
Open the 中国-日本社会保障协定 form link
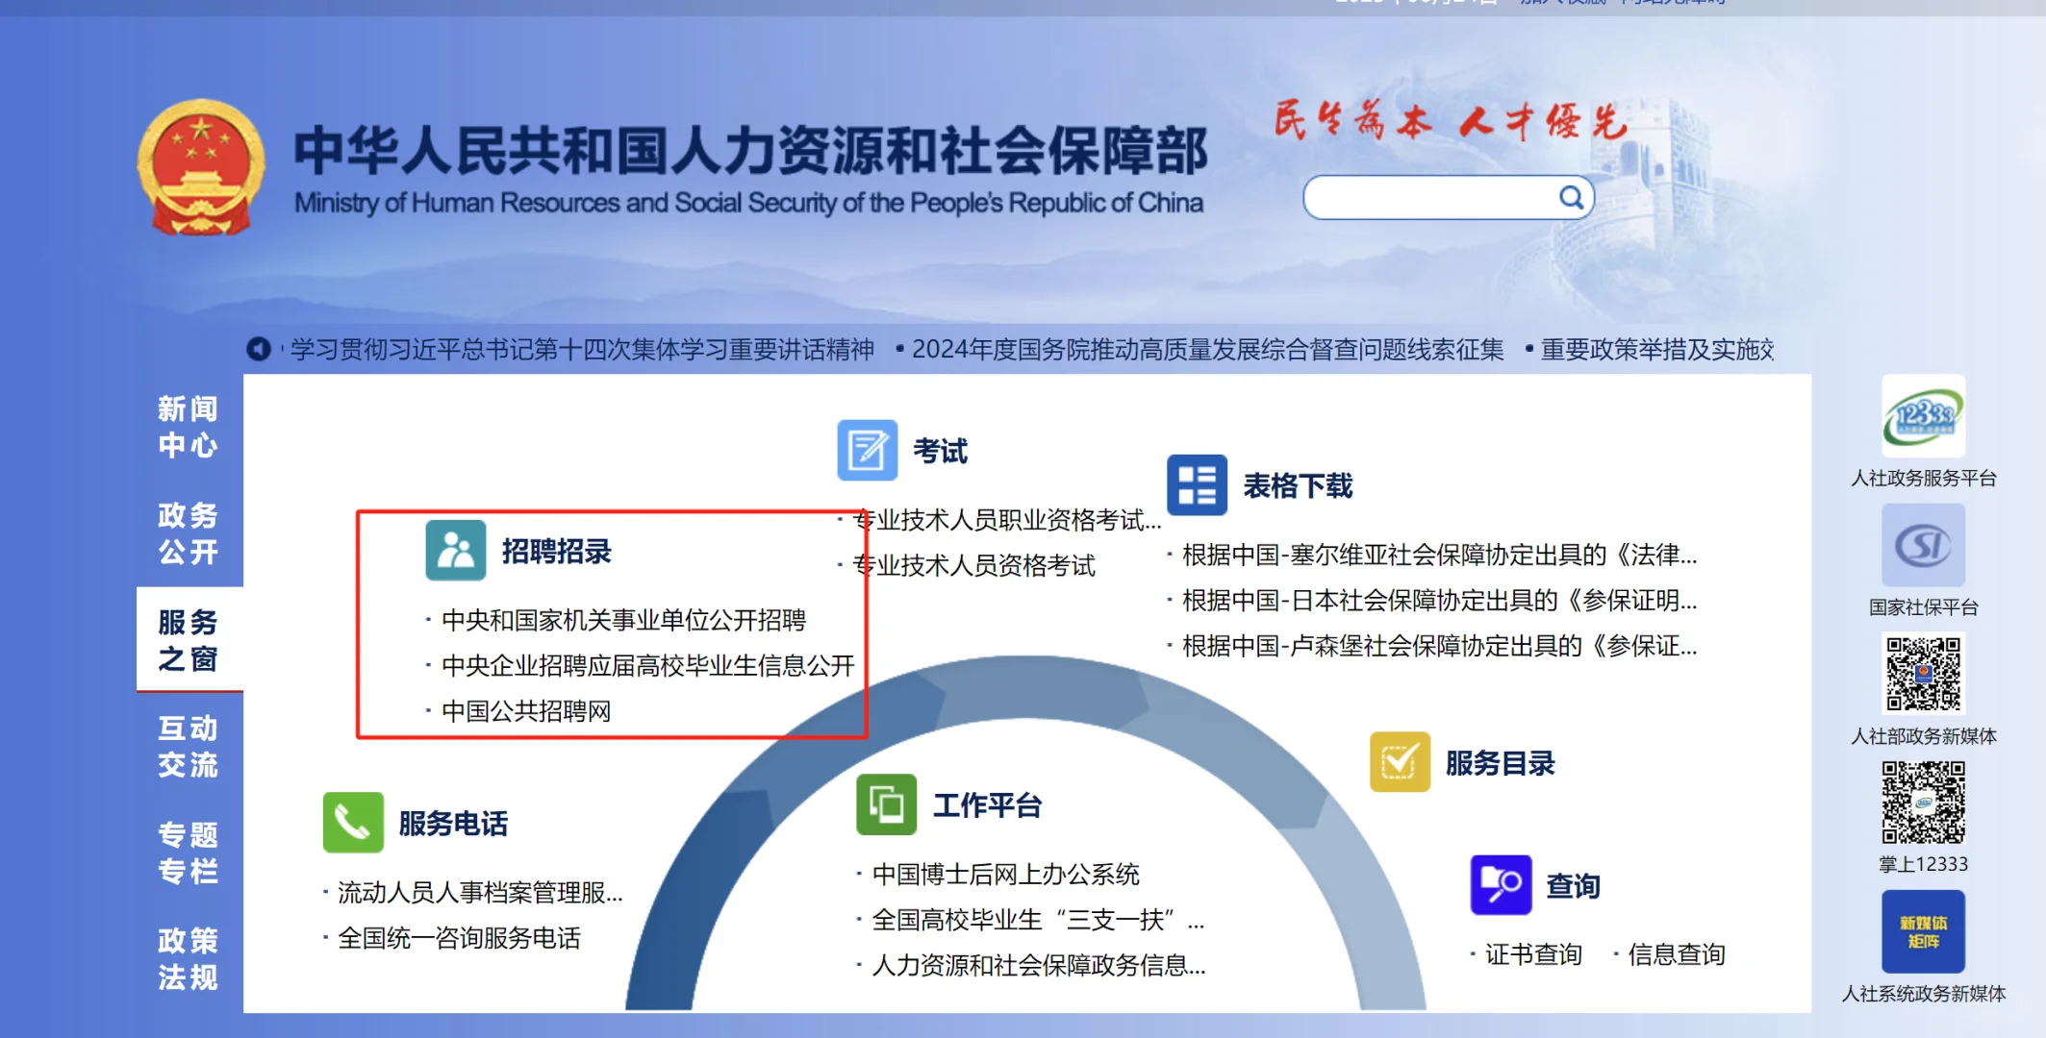pyautogui.click(x=1440, y=601)
